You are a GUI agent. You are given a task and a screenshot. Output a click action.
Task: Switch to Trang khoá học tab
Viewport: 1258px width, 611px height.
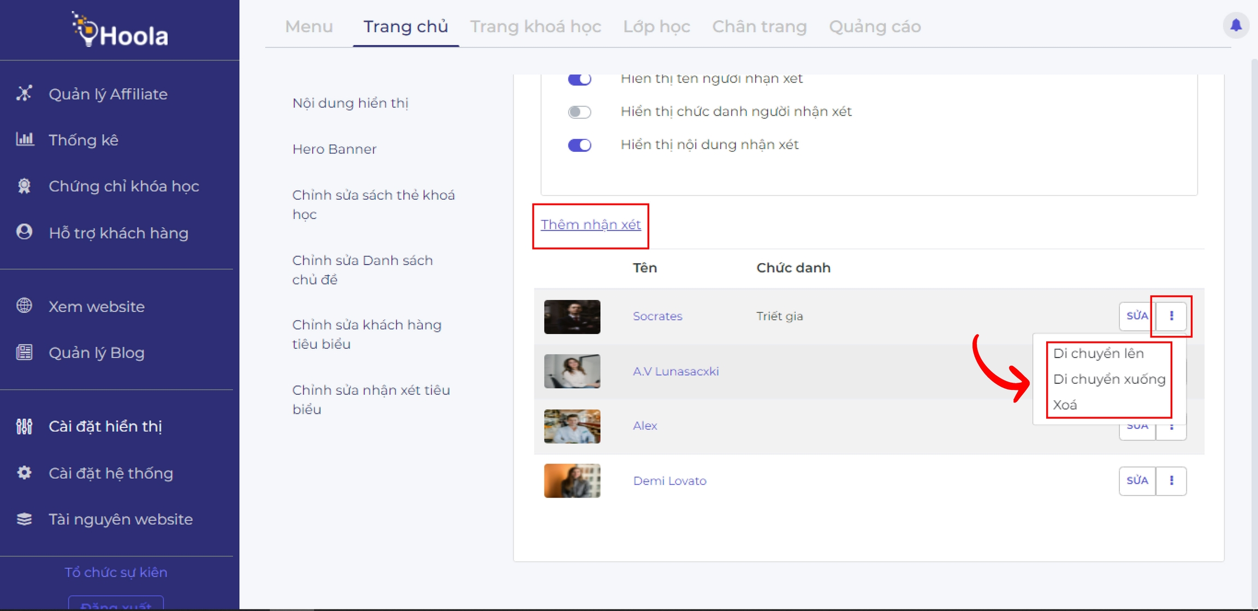pos(535,26)
